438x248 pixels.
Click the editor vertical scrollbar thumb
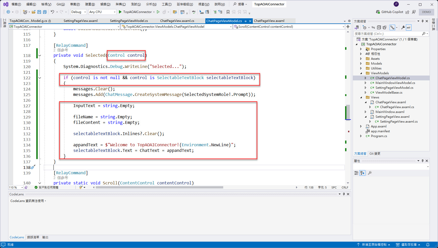pos(348,112)
